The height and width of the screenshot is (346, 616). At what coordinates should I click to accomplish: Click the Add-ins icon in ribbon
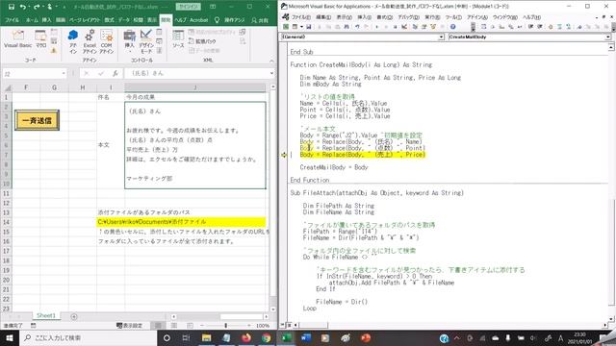click(x=73, y=41)
